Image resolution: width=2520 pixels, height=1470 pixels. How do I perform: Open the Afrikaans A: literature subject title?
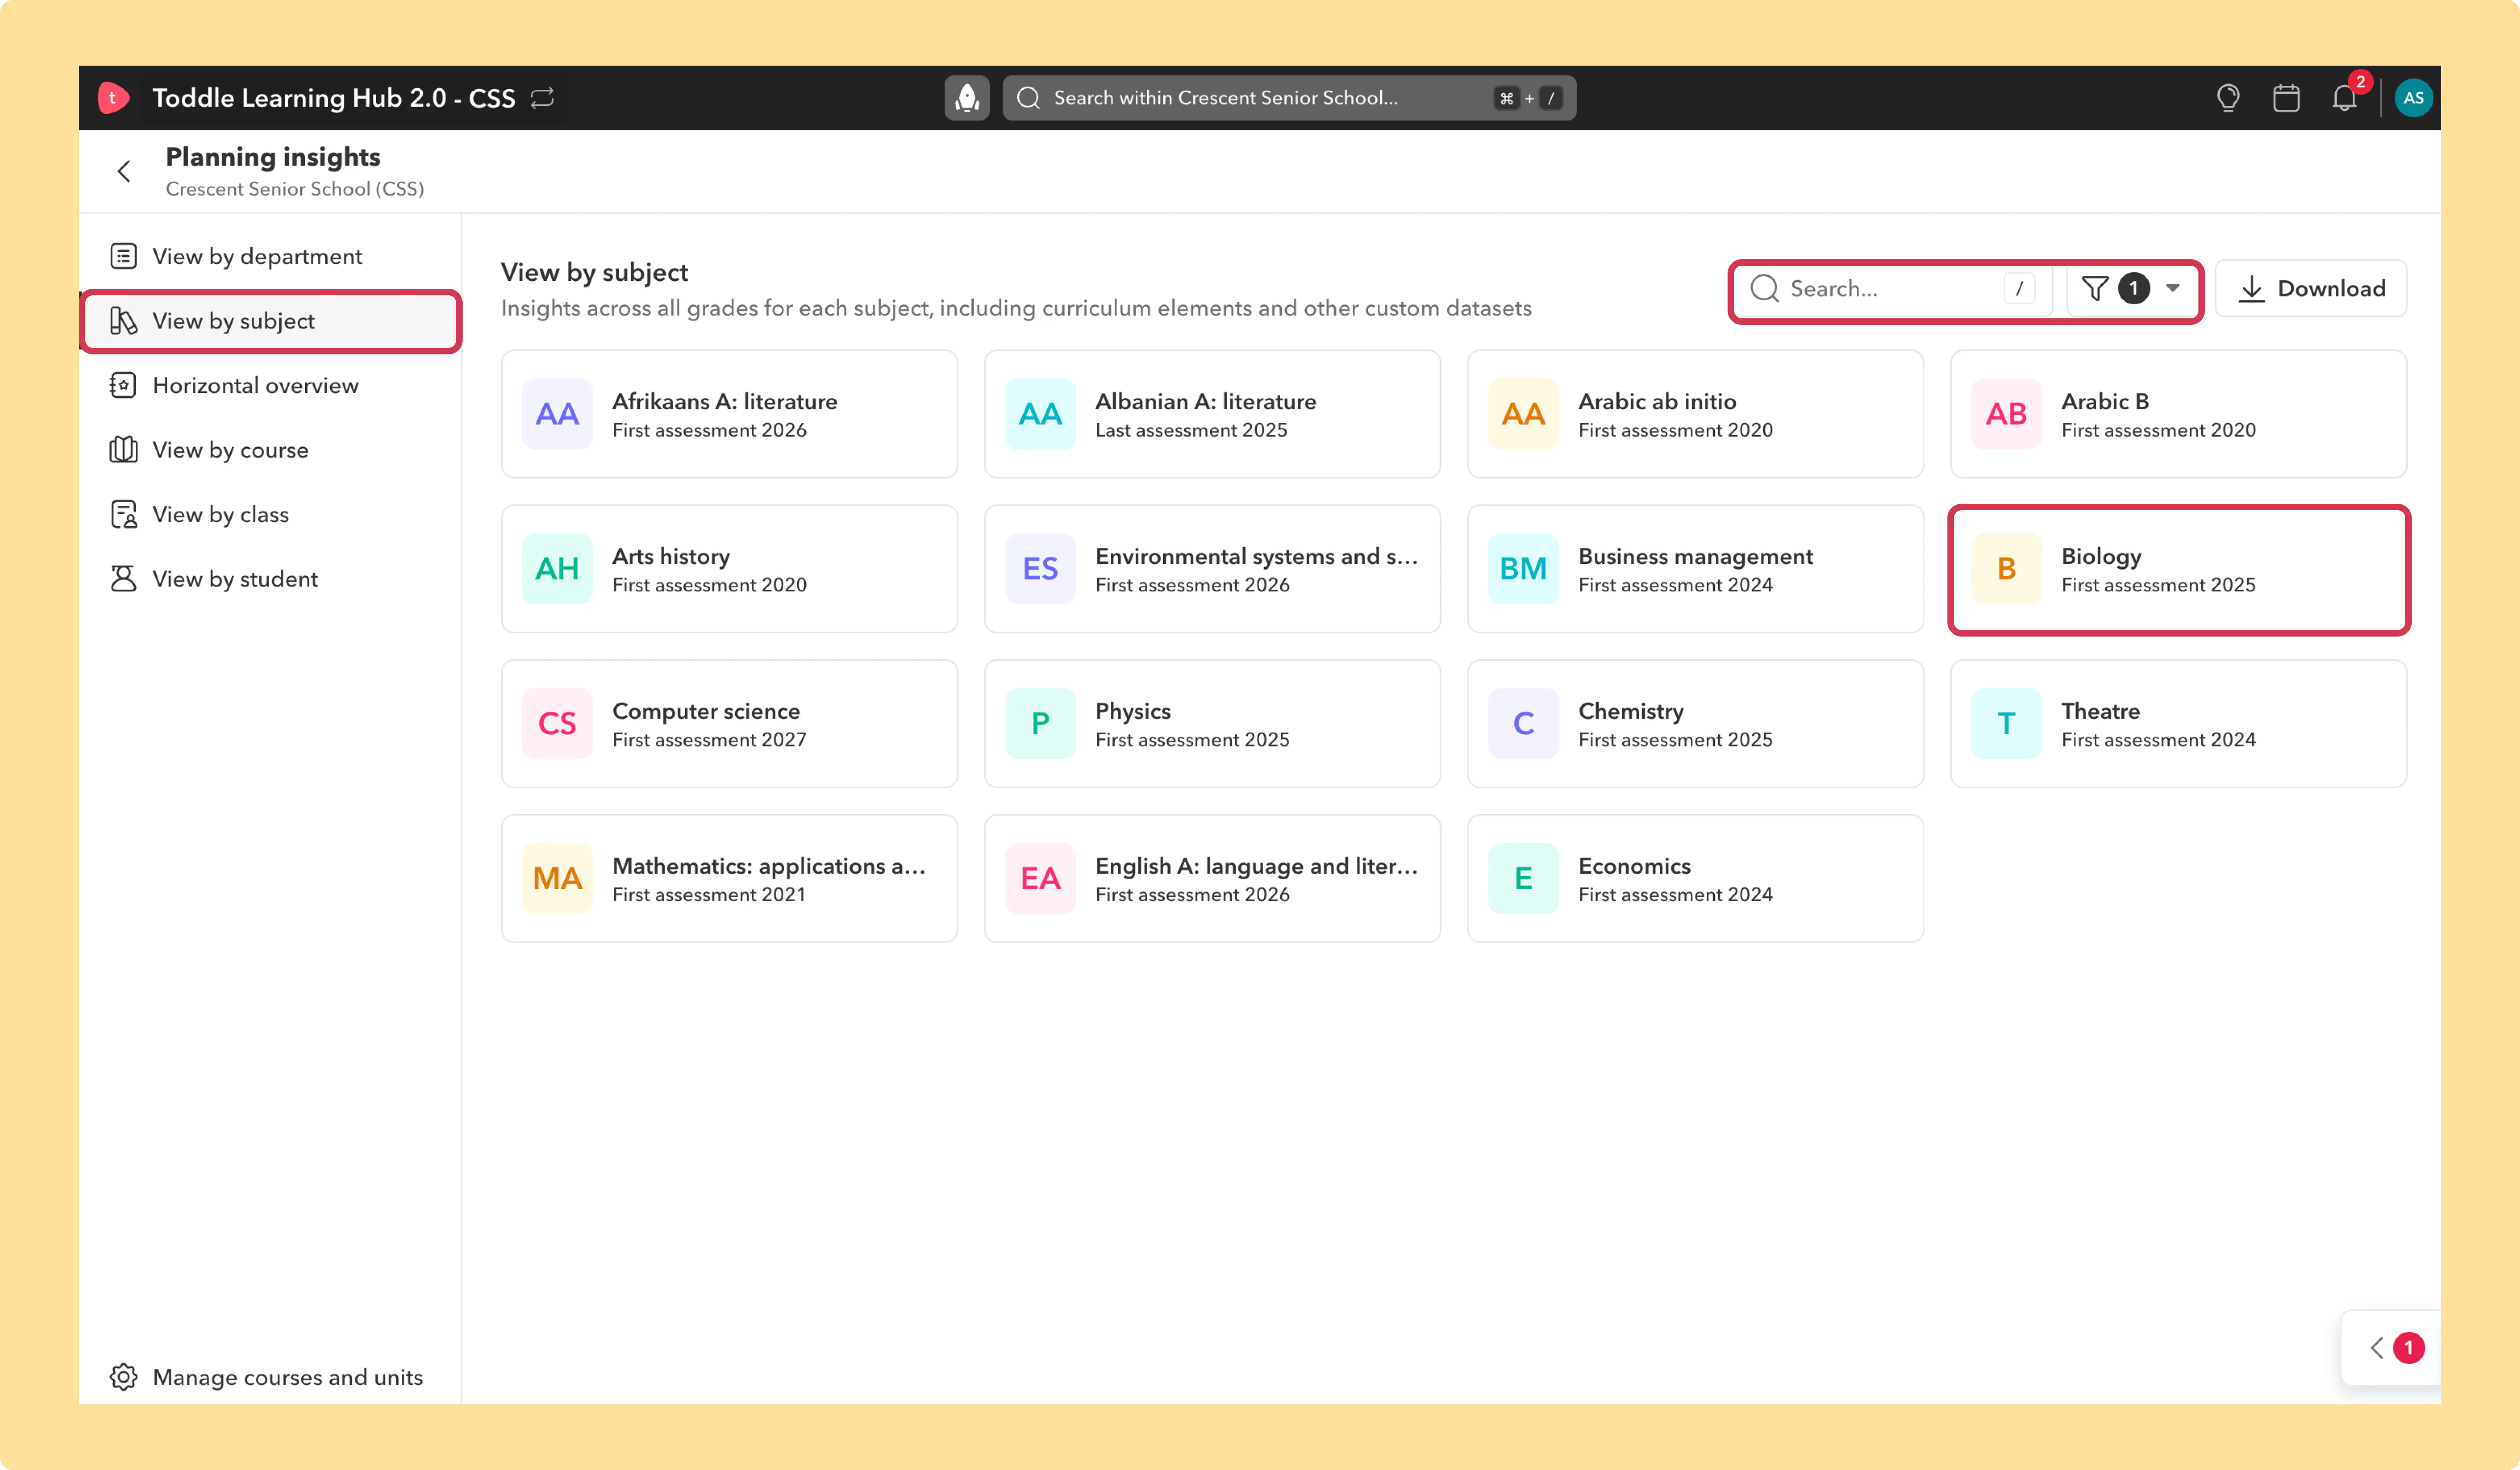click(725, 401)
